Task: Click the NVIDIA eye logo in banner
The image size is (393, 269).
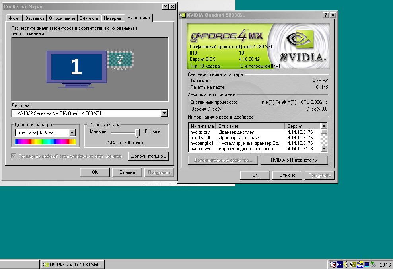Action: pyautogui.click(x=300, y=39)
